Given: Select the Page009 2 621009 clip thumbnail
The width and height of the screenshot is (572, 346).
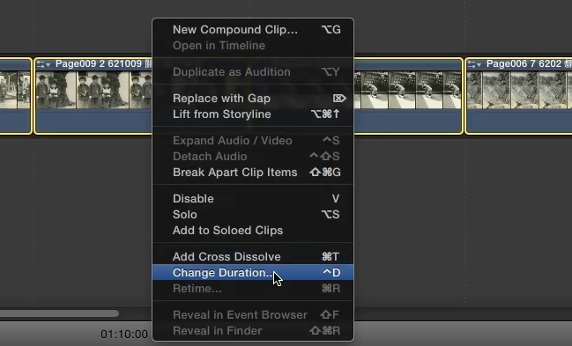Looking at the screenshot, I should [93, 90].
